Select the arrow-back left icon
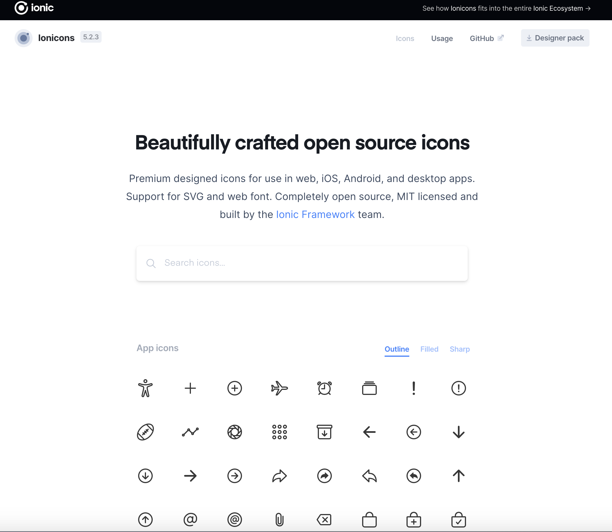 pos(369,432)
